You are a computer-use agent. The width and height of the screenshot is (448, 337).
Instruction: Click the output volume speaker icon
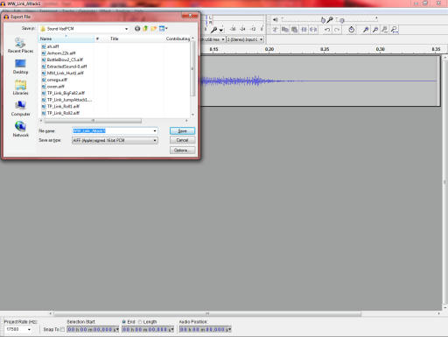[x=276, y=19]
